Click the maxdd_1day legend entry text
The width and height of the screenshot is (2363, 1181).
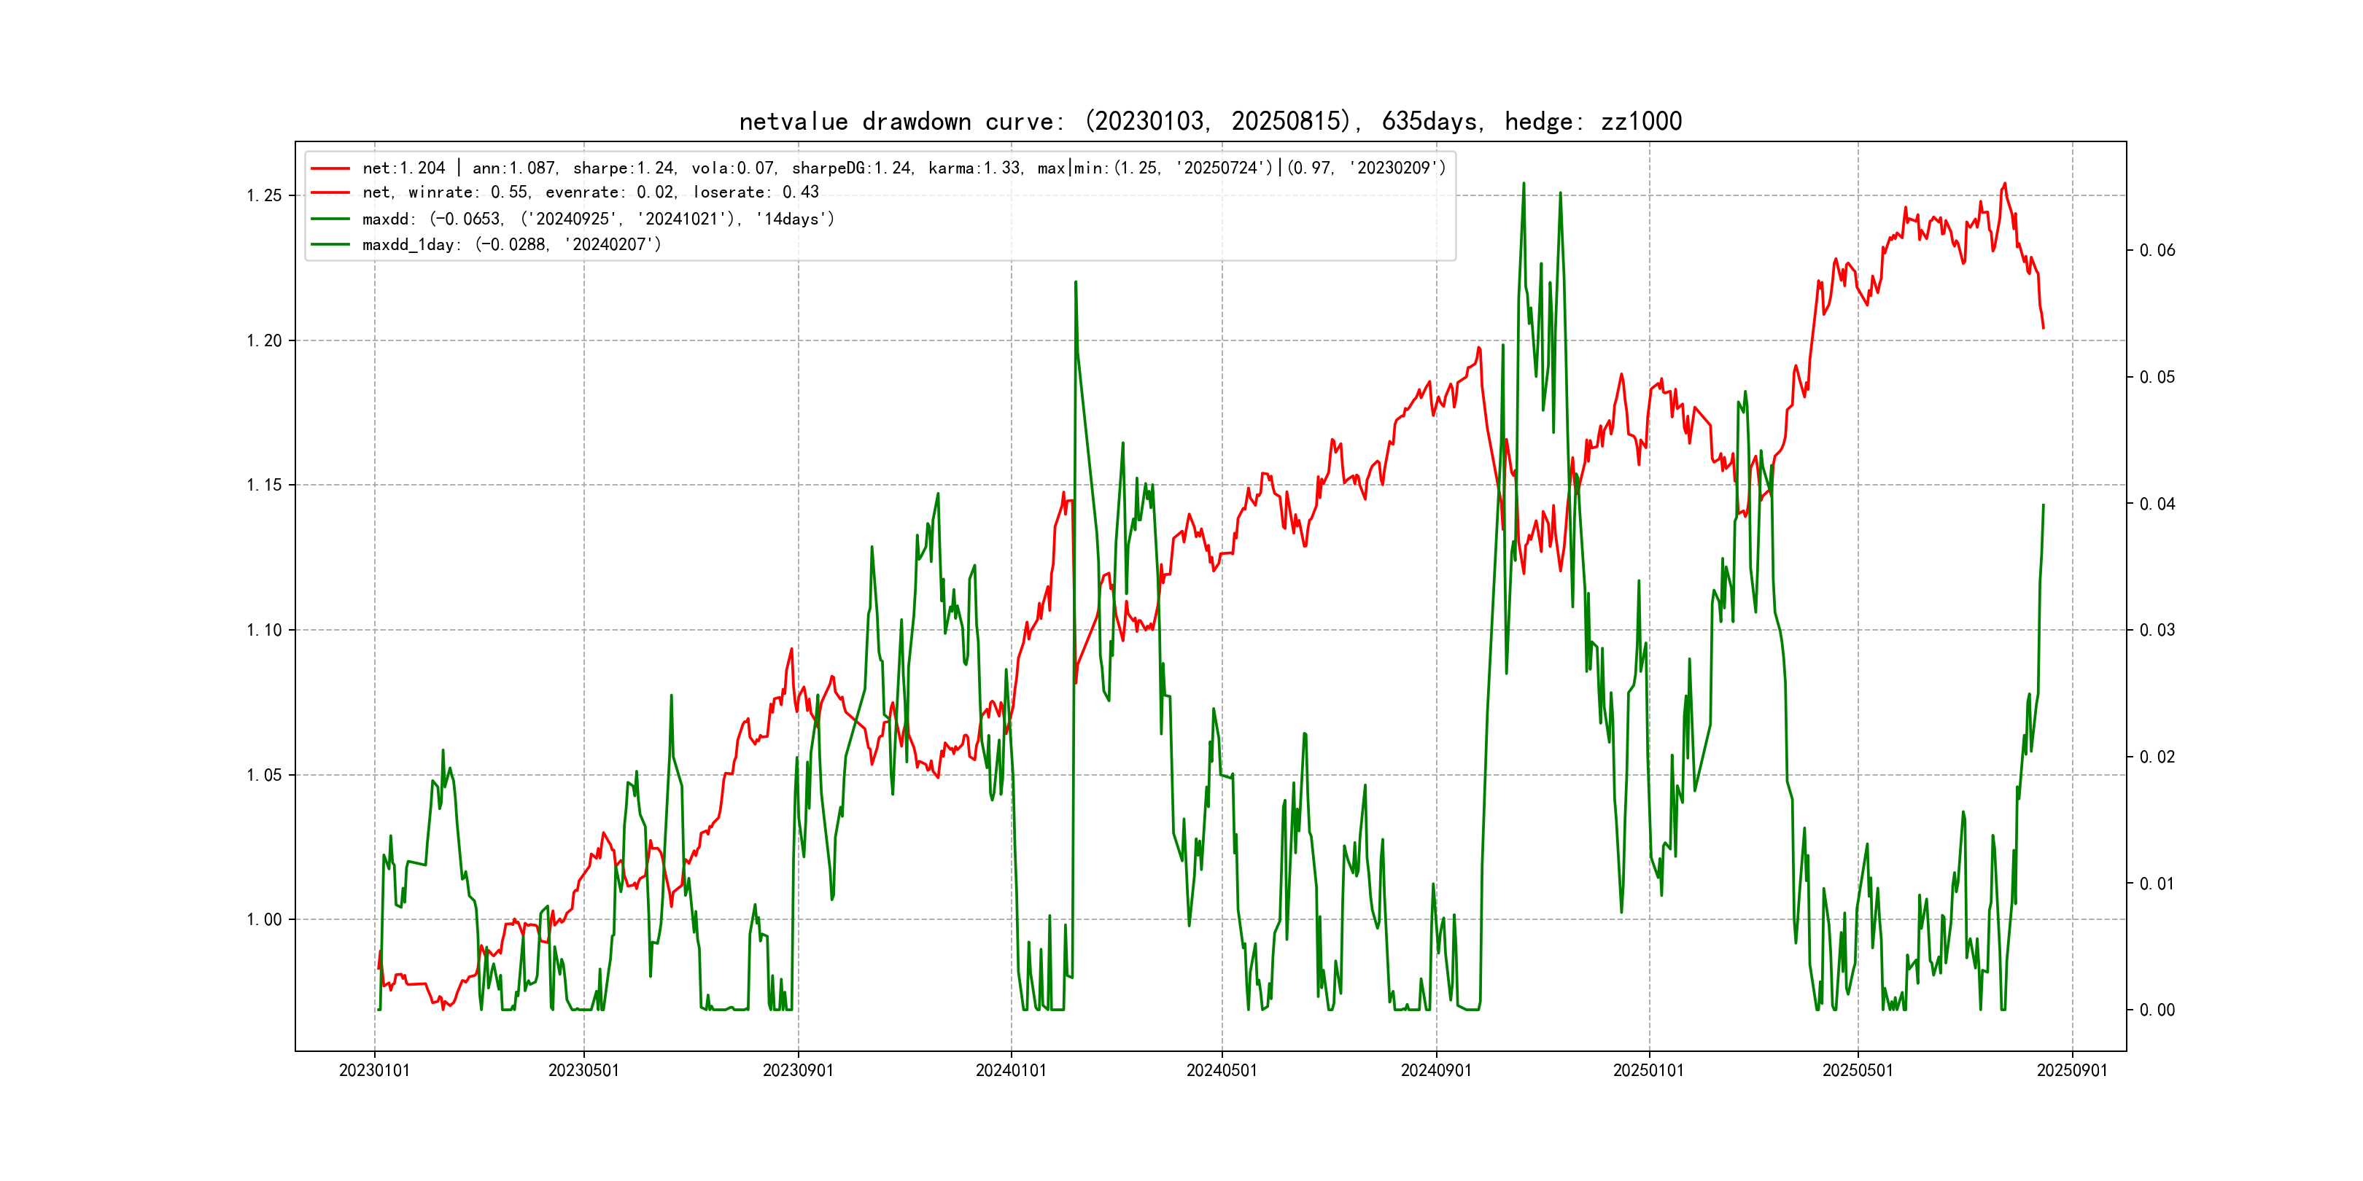click(511, 245)
